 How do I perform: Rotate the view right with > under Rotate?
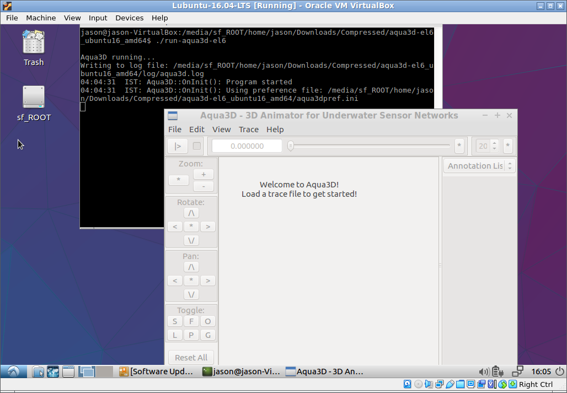(x=208, y=227)
